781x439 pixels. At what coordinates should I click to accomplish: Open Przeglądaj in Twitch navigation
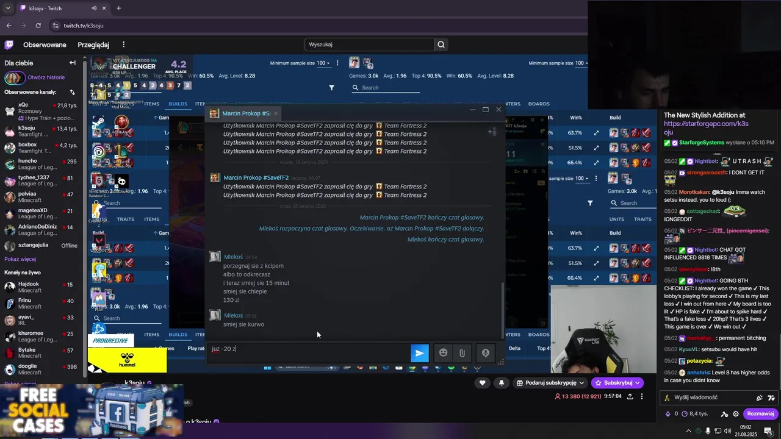coord(93,45)
